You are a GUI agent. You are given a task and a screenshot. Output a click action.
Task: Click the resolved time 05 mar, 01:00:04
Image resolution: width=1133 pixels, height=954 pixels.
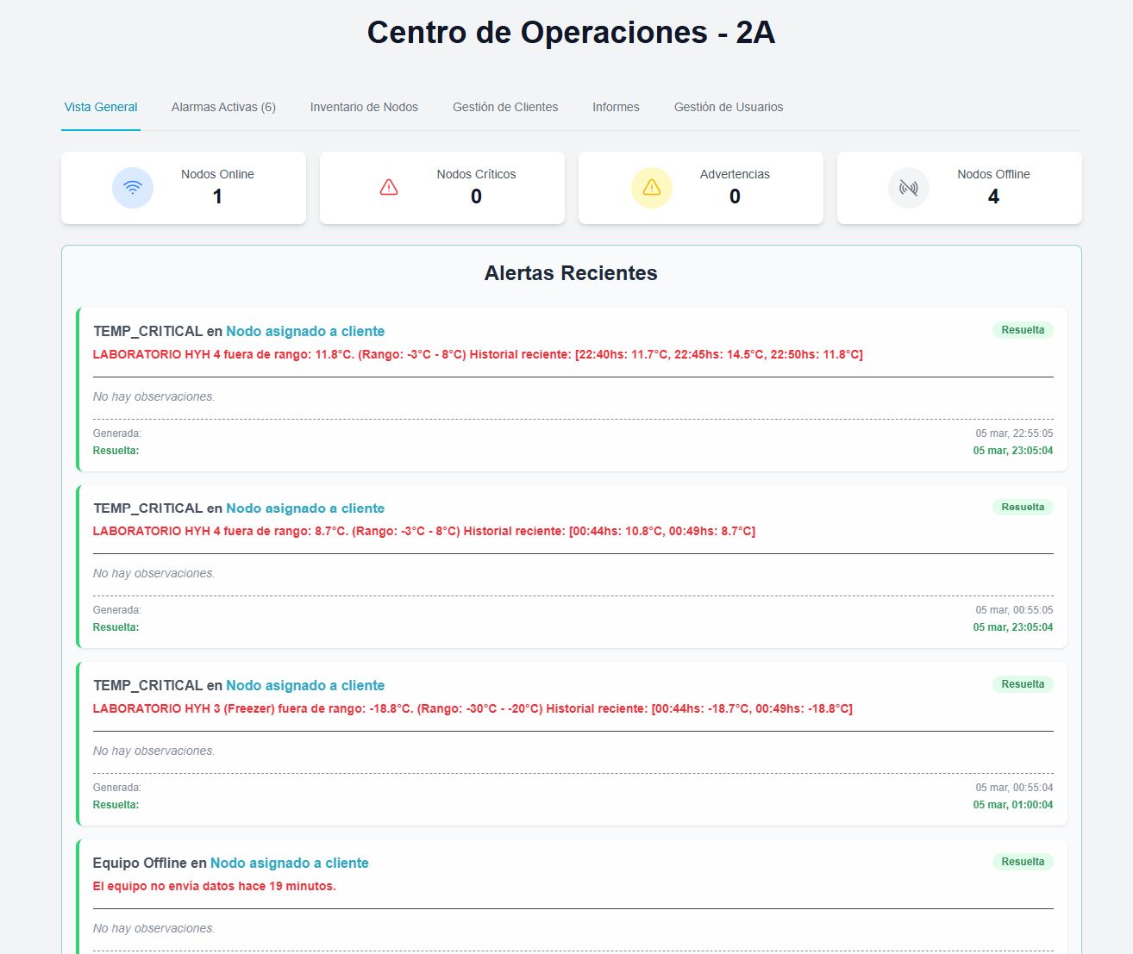pyautogui.click(x=1013, y=805)
